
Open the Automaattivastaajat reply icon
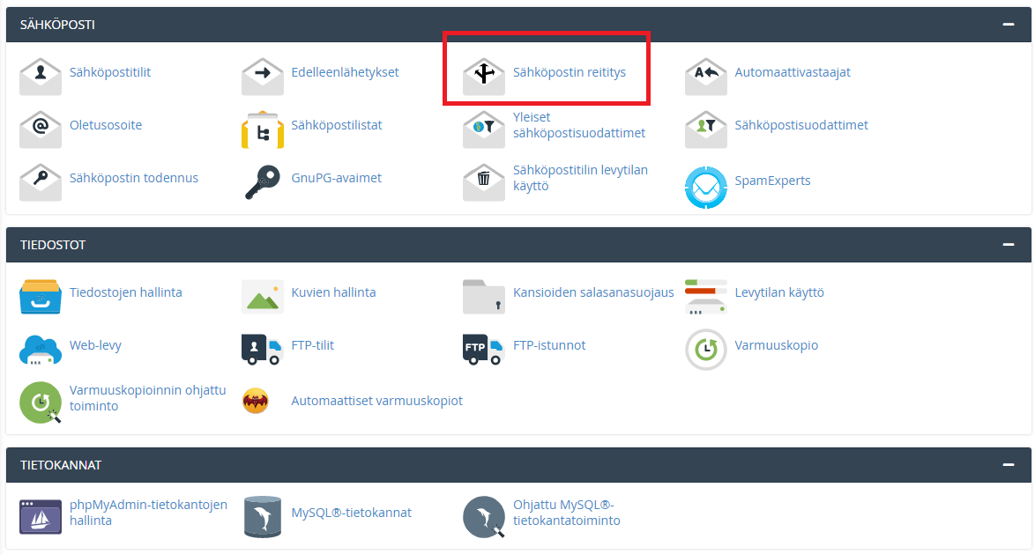point(706,76)
